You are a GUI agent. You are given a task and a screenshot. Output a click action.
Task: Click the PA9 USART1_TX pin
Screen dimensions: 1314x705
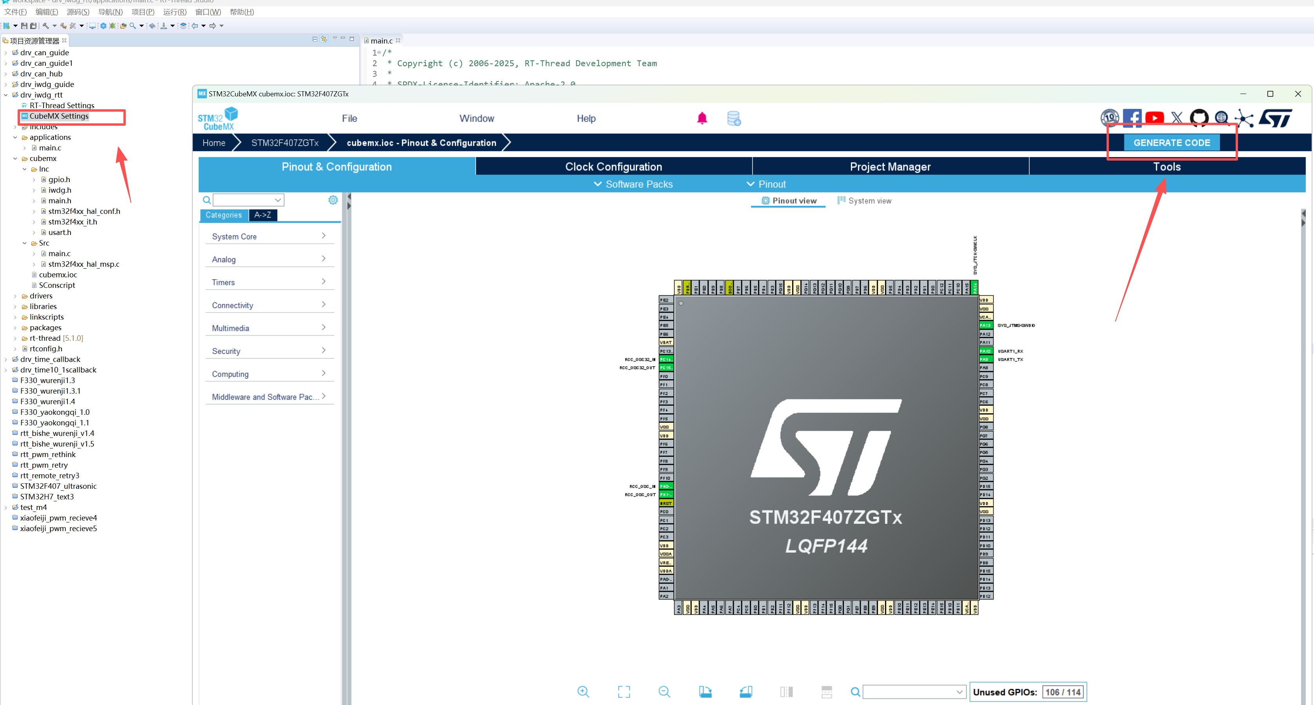click(x=986, y=359)
